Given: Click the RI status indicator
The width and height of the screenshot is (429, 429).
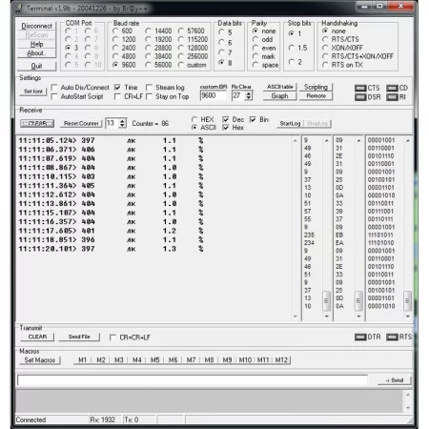Looking at the screenshot, I should (392, 97).
